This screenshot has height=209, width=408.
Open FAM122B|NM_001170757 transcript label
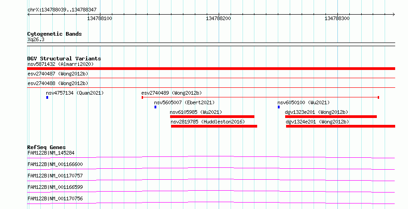(55, 176)
